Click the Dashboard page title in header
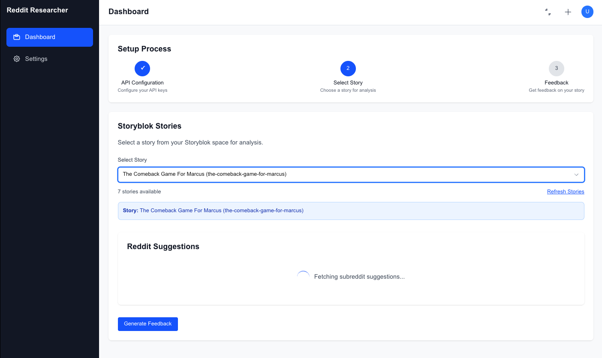The width and height of the screenshot is (602, 358). pos(129,12)
